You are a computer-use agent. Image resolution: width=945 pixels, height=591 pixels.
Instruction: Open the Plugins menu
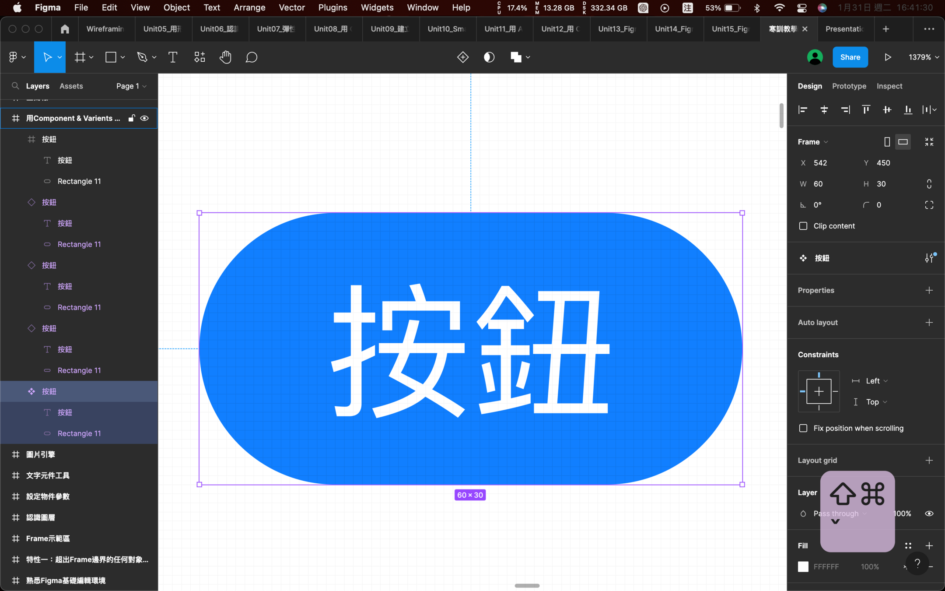pos(332,7)
